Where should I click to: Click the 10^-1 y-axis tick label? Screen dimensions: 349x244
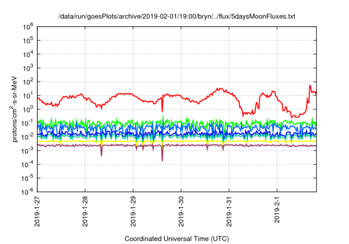pyautogui.click(x=27, y=123)
